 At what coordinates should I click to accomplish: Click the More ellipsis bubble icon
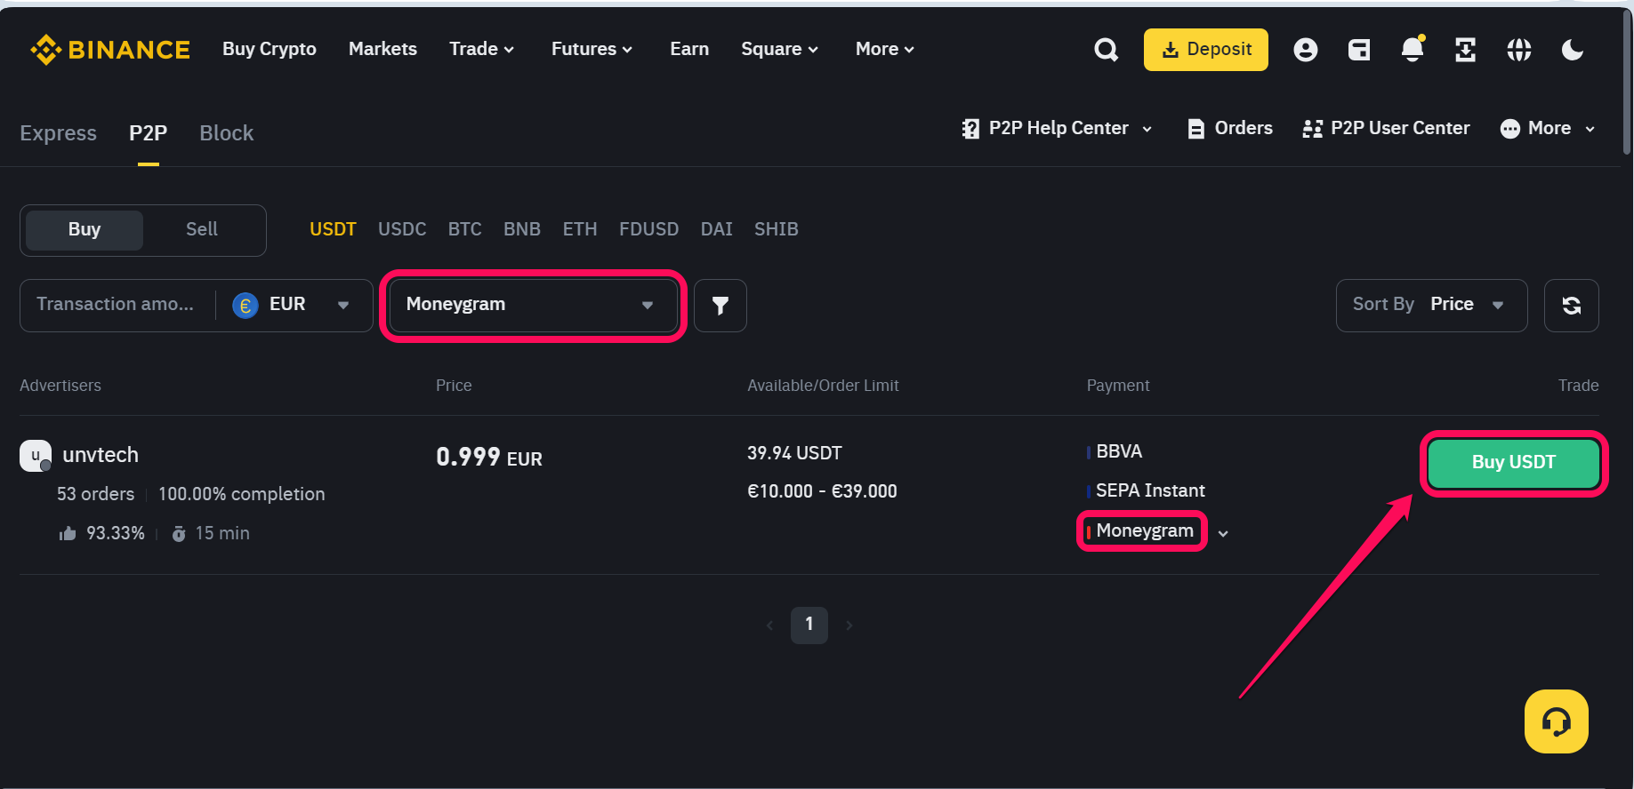coord(1510,129)
